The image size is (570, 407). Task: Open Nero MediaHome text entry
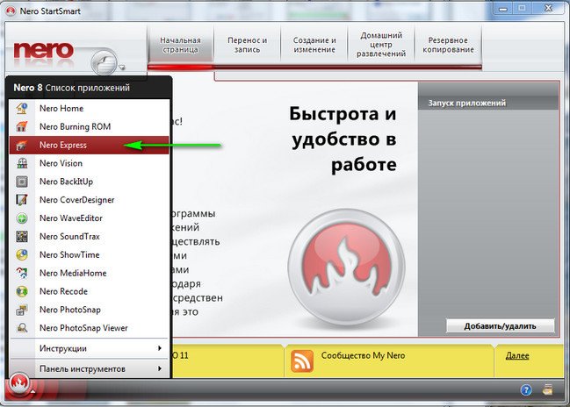point(73,273)
